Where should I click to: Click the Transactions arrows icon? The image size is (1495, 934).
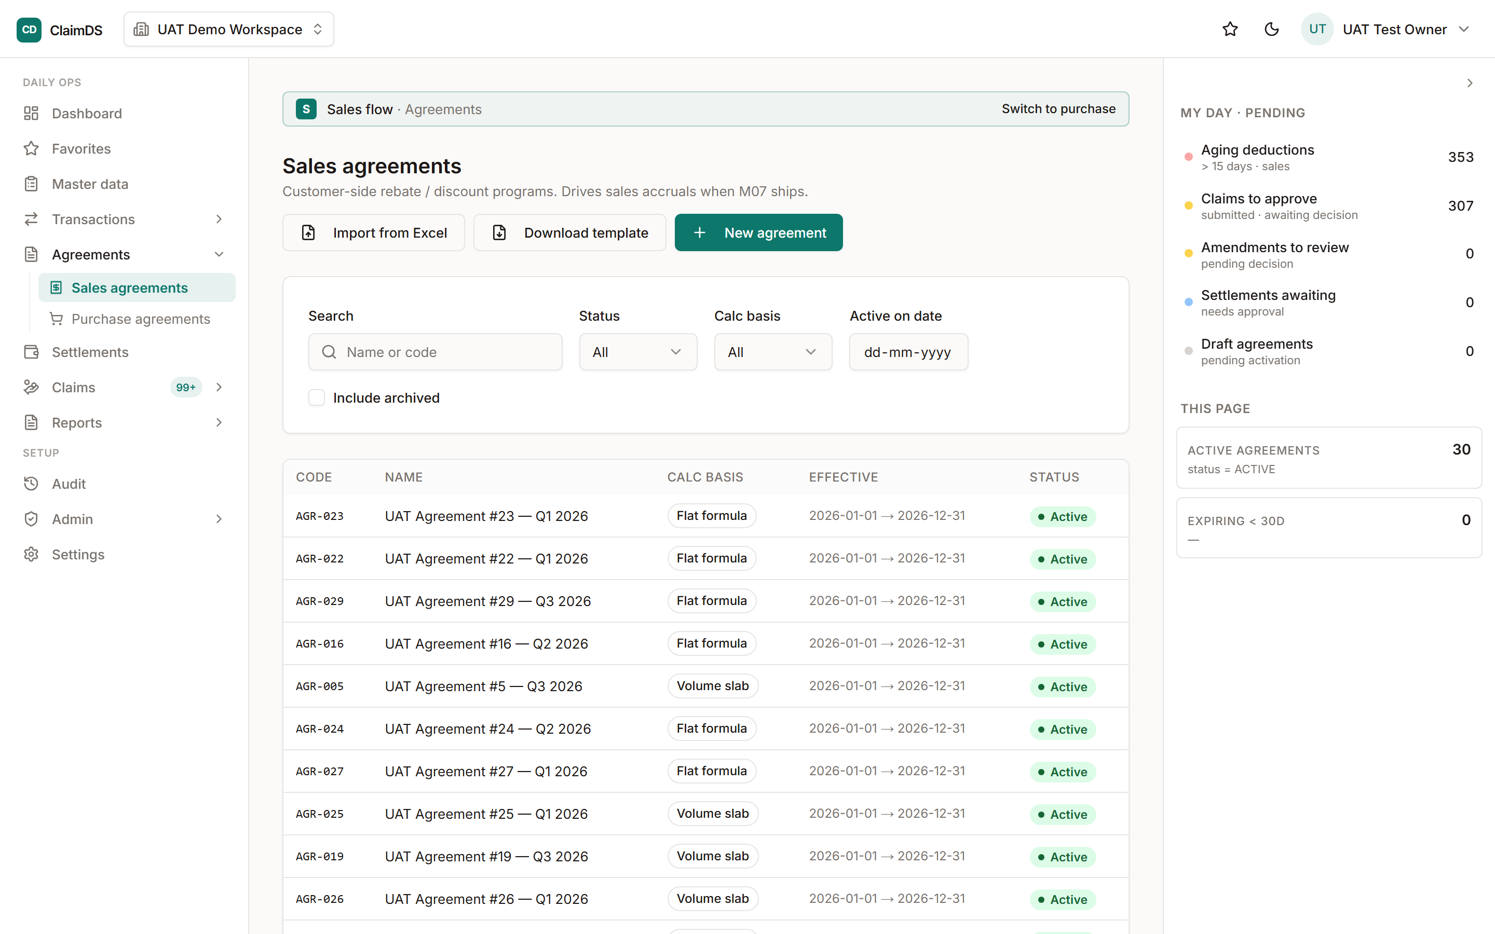(x=31, y=218)
